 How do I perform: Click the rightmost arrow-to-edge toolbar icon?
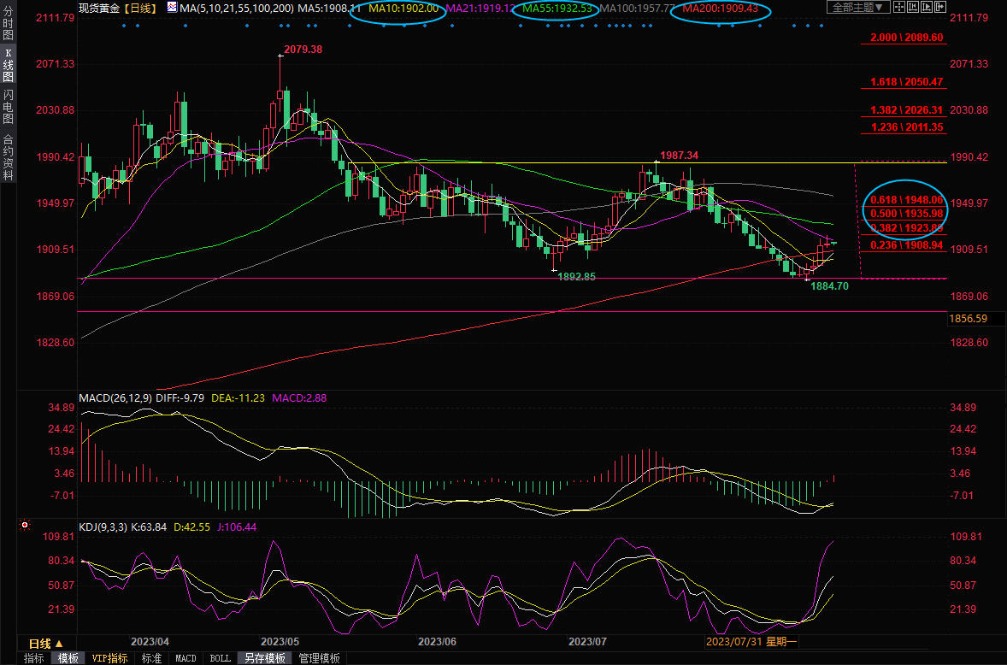click(940, 8)
